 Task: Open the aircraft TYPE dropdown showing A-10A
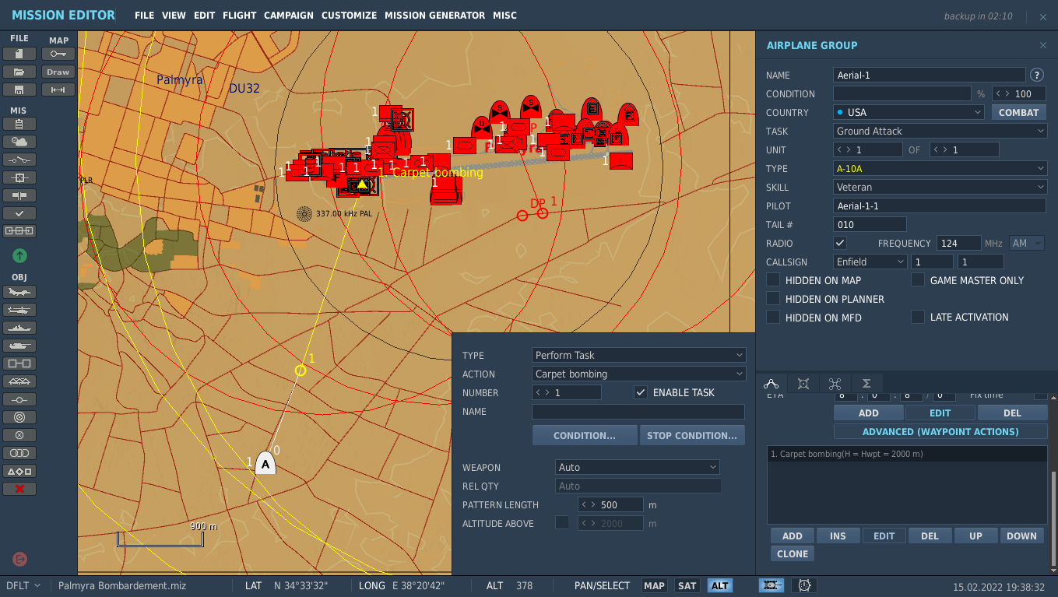click(x=940, y=169)
